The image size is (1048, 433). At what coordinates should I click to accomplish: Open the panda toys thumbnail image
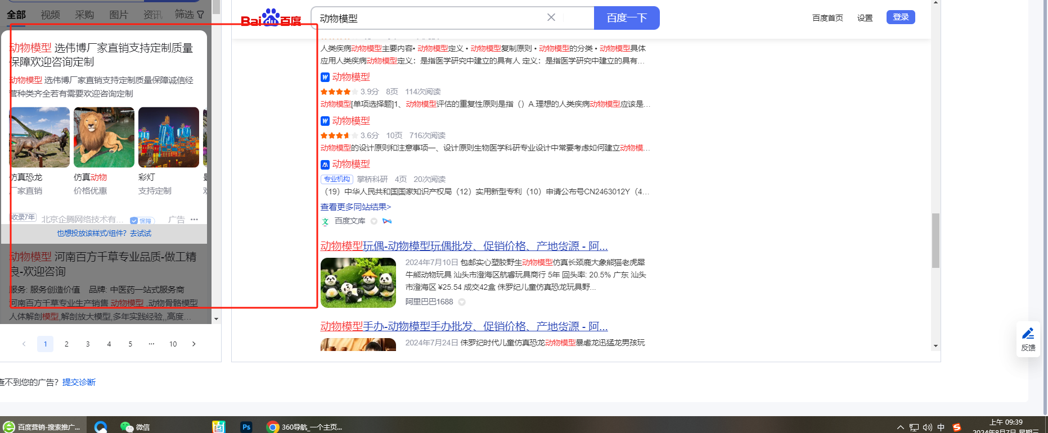(x=358, y=282)
